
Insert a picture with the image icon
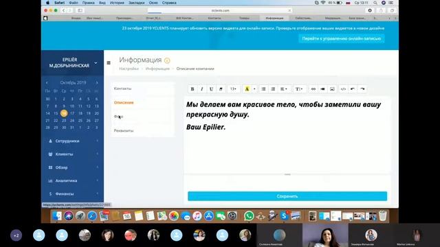click(332, 89)
